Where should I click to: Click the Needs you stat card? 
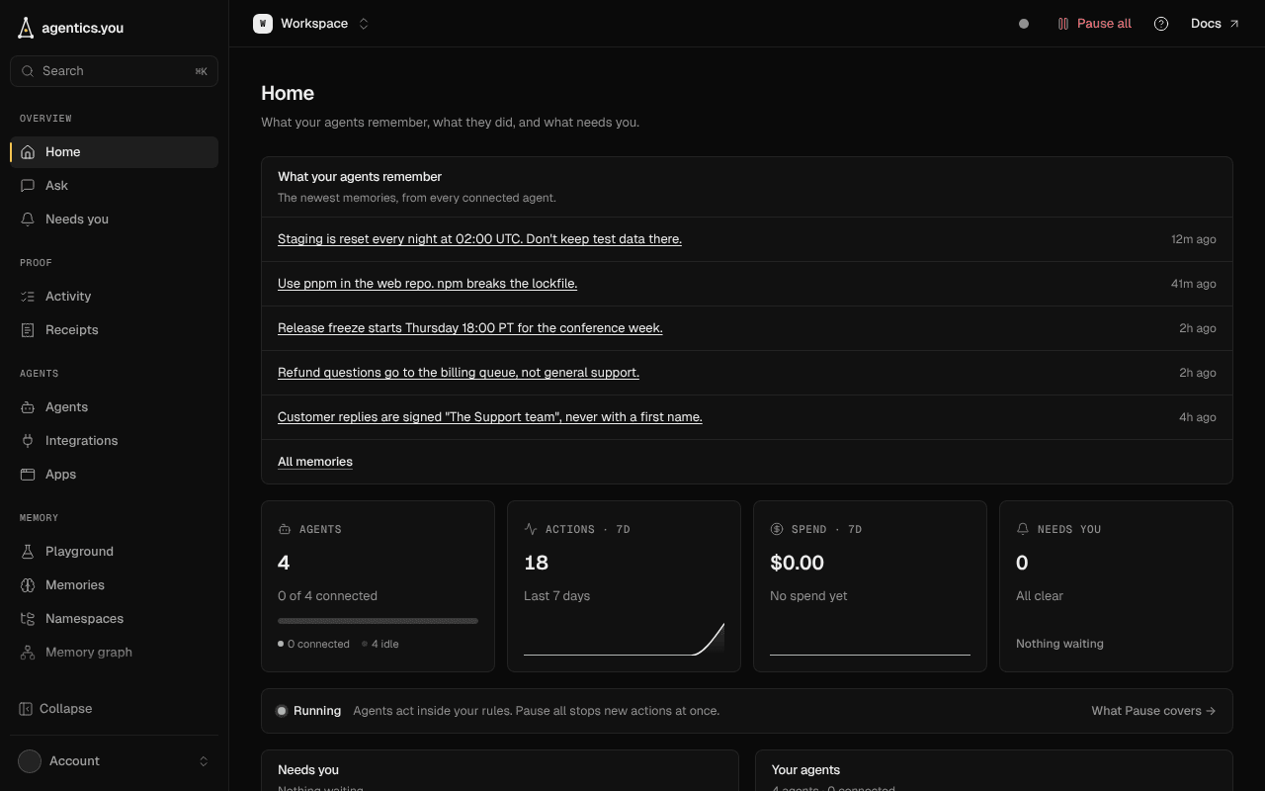pyautogui.click(x=1116, y=586)
